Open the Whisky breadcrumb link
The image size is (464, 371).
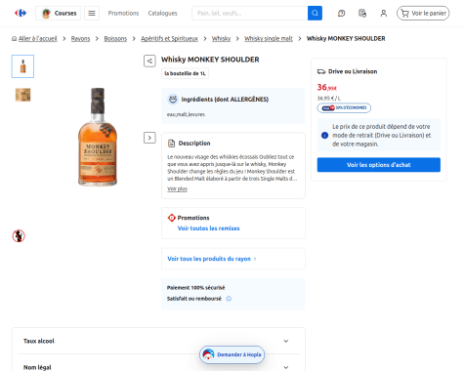[221, 39]
